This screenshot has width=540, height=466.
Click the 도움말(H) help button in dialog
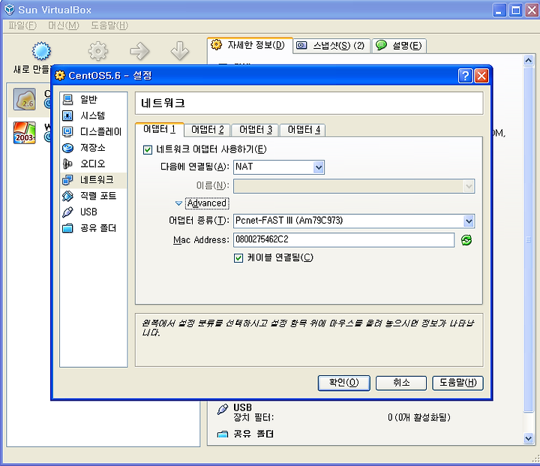coord(457,383)
